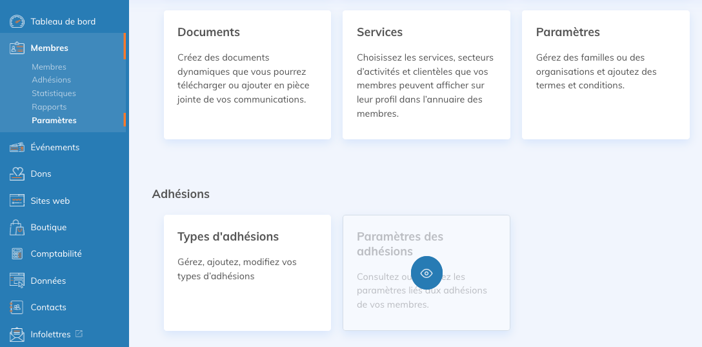Open the Paramètres card for families and organisations
Screen dimensions: 702x347
605,74
